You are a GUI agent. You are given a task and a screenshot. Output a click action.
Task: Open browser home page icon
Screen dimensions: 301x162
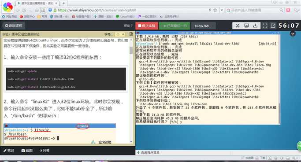37,10
